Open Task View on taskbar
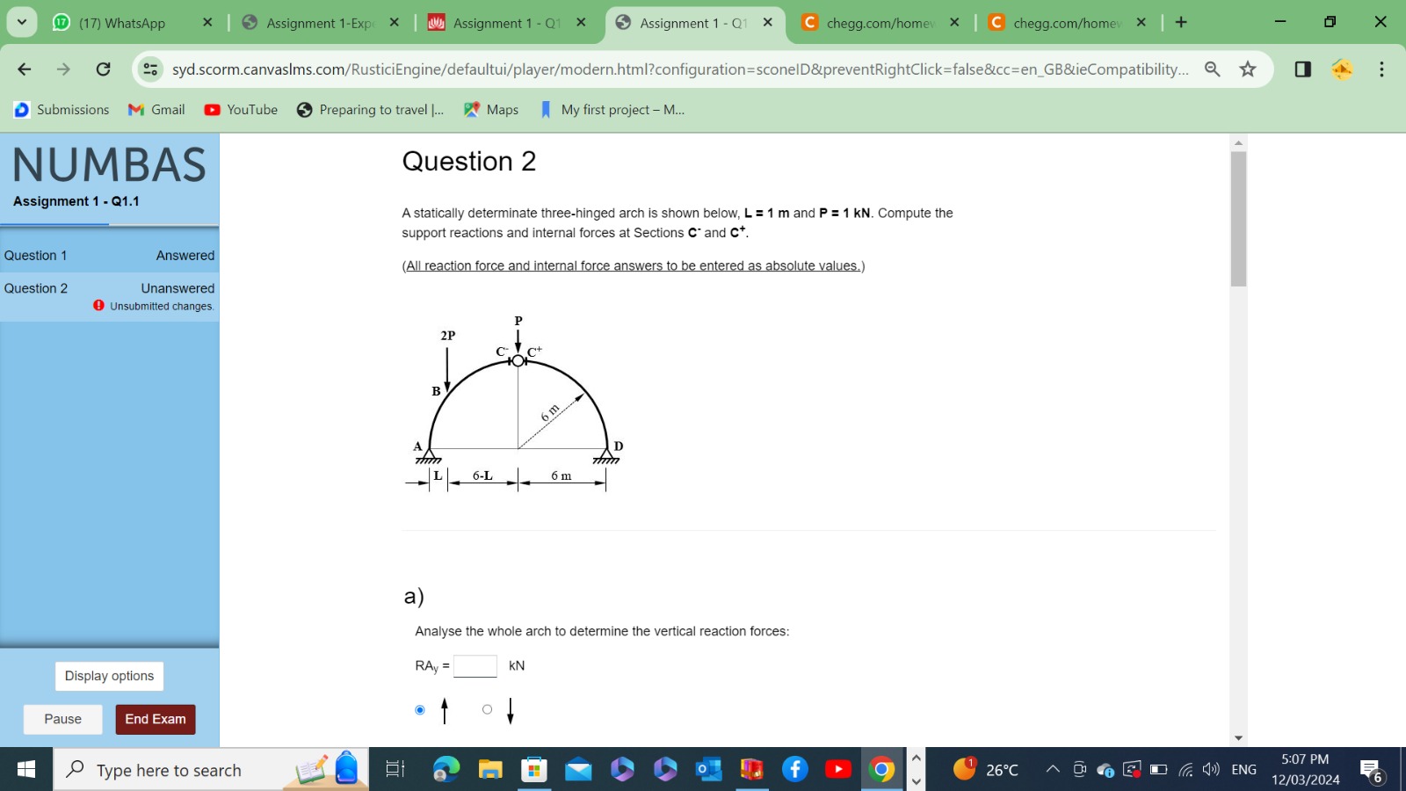Image resolution: width=1406 pixels, height=791 pixels. click(x=395, y=770)
